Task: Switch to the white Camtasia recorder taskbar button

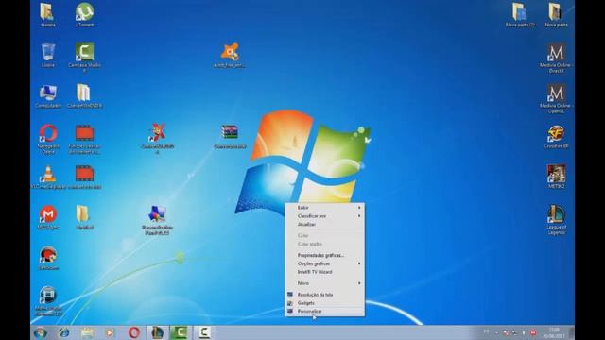Action: tap(204, 332)
